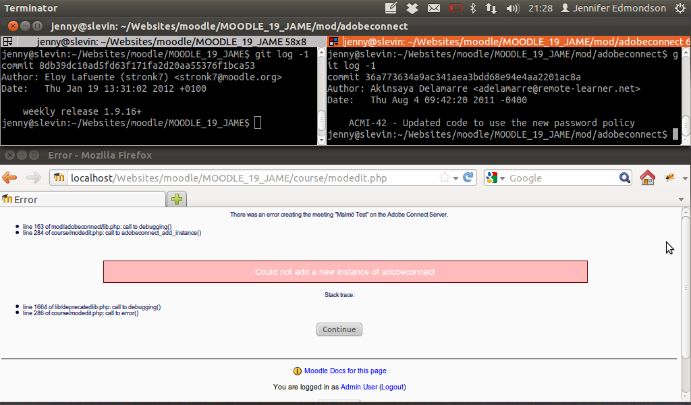Close the Terminator window
Screen dimensions: 691x405
click(13, 26)
